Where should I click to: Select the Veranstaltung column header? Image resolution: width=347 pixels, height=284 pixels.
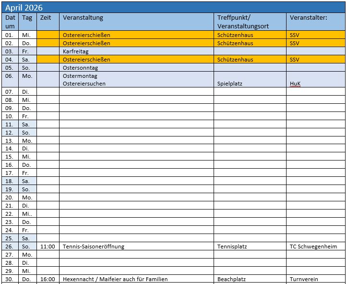83,18
